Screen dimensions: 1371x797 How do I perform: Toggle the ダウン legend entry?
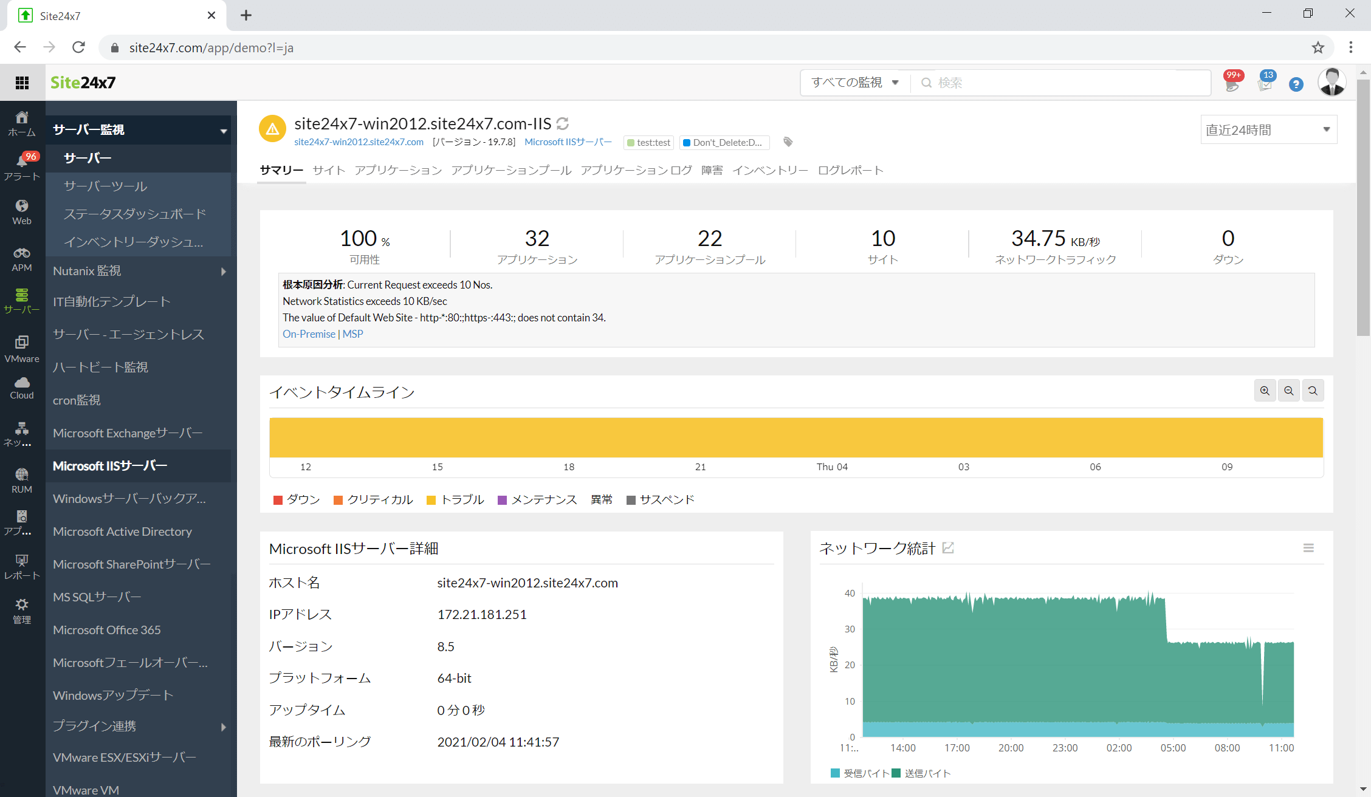(x=297, y=499)
